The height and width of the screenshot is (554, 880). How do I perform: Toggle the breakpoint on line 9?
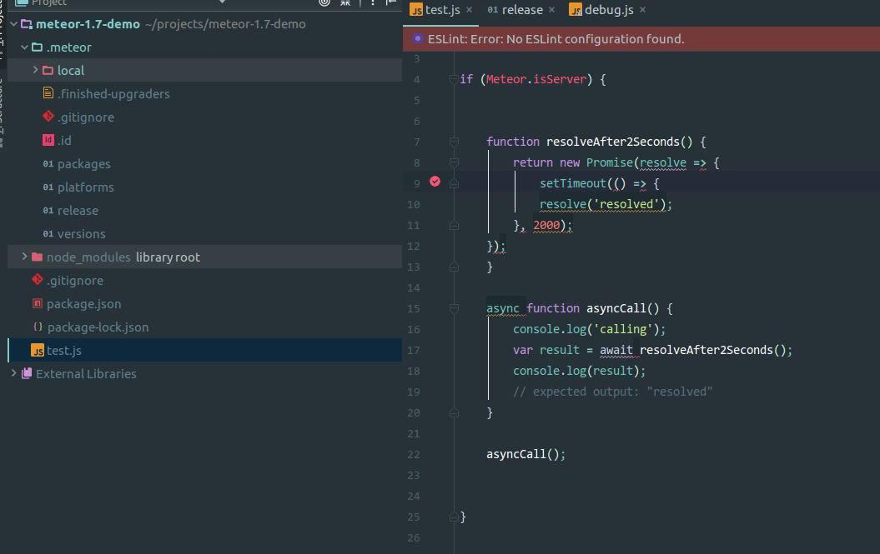point(435,181)
